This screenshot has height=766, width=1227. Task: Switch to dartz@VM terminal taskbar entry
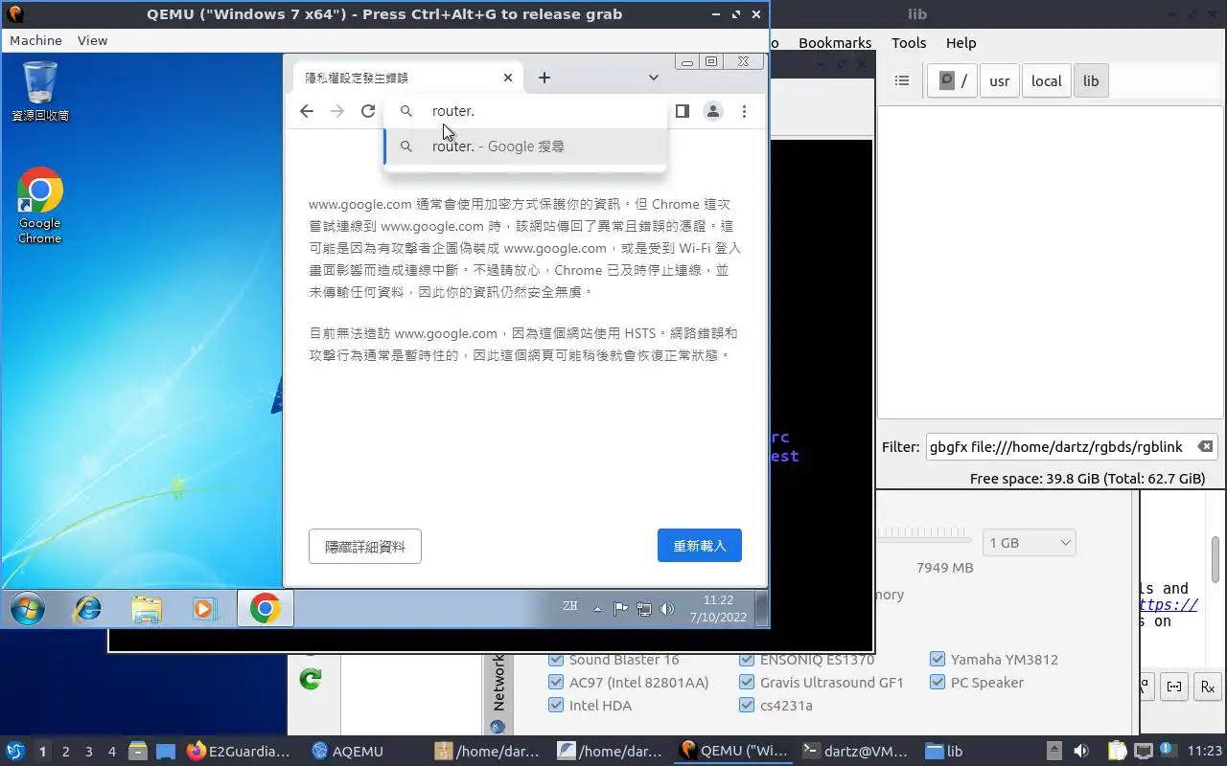coord(855,752)
